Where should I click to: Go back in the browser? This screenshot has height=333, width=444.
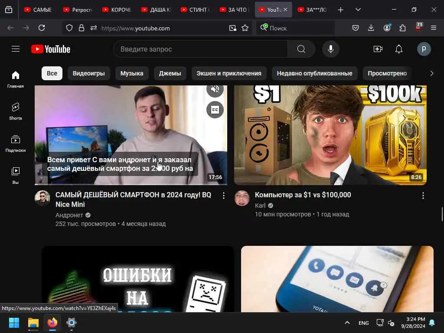click(10, 28)
